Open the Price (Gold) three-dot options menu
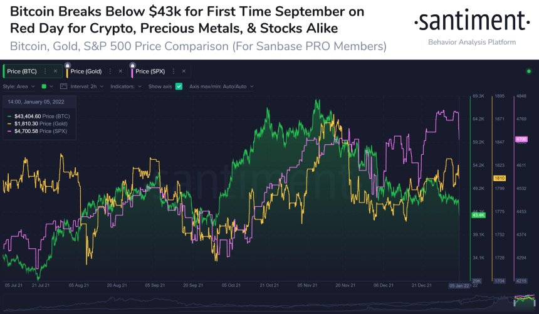539x314 pixels. (110, 71)
